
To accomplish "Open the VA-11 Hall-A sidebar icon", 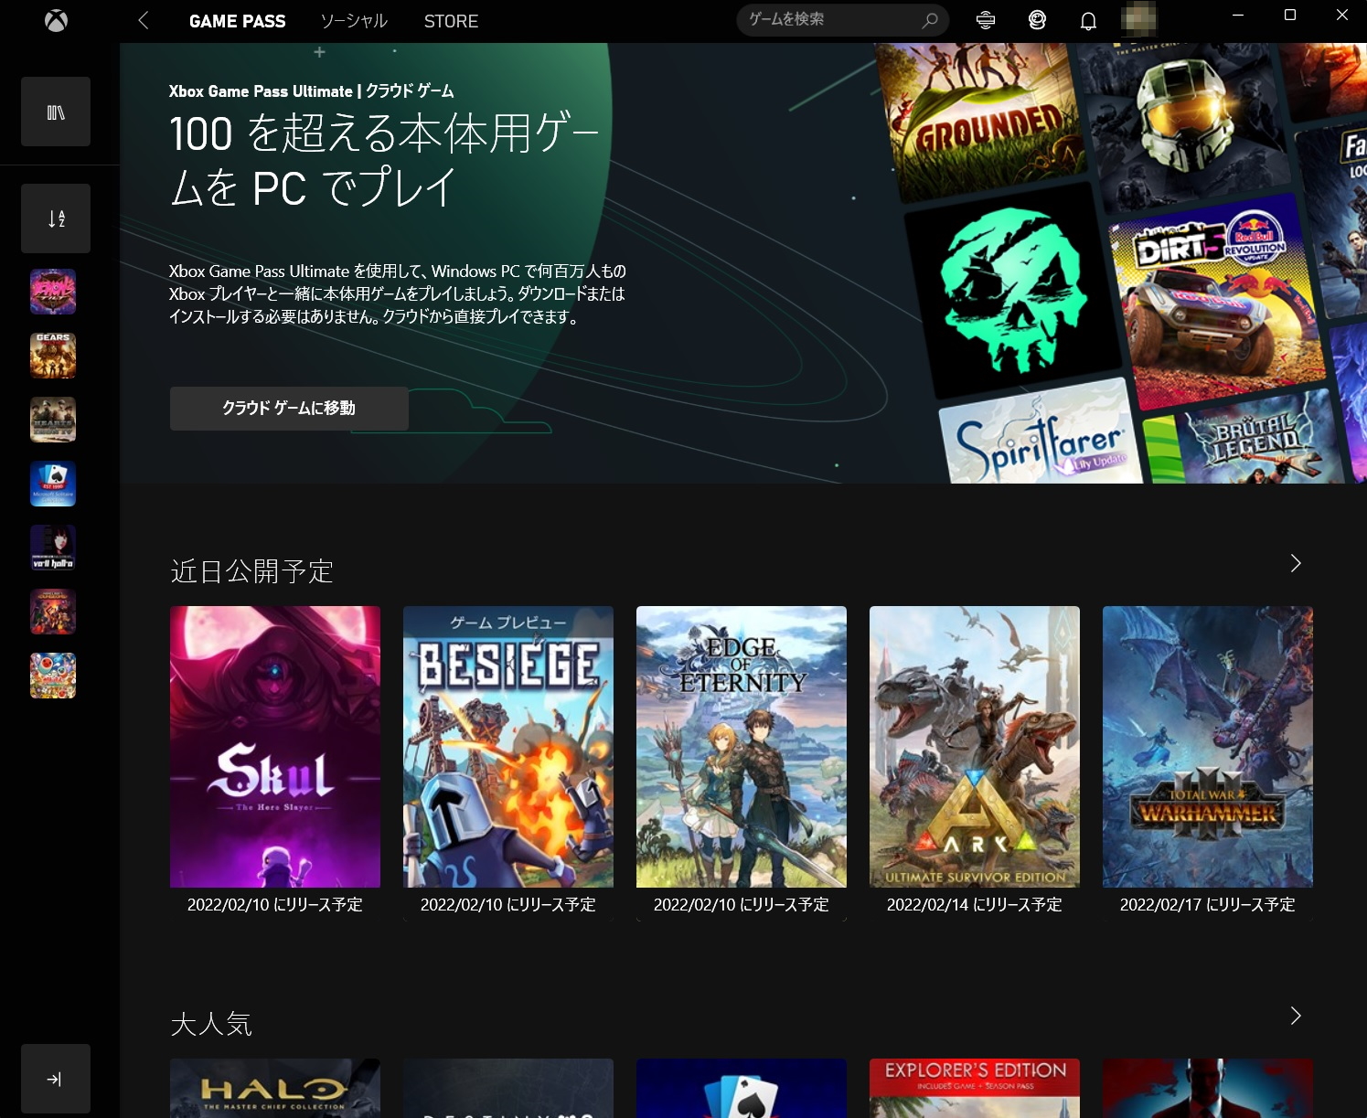I will (x=53, y=548).
